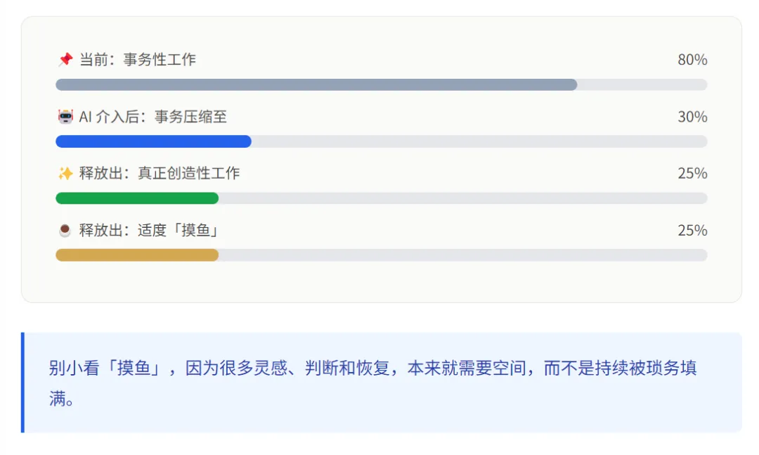Click the blue 30% progress bar

point(153,141)
